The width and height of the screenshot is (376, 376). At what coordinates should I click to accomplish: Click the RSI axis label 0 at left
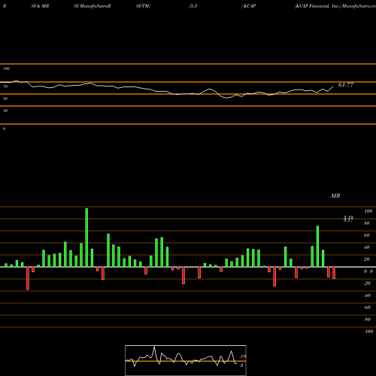click(4, 129)
